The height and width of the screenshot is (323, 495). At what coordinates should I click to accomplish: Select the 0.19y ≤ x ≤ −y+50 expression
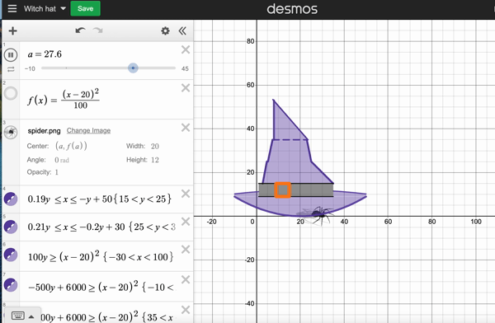(100, 199)
